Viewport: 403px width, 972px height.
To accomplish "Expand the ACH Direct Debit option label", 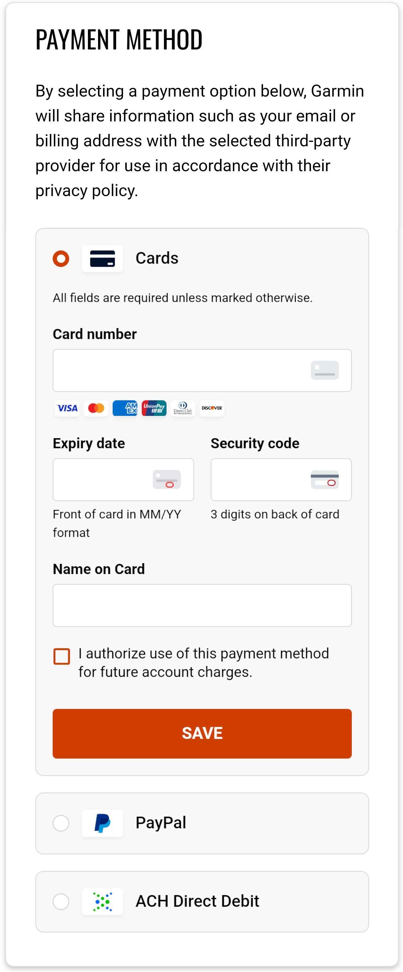I will tap(197, 902).
